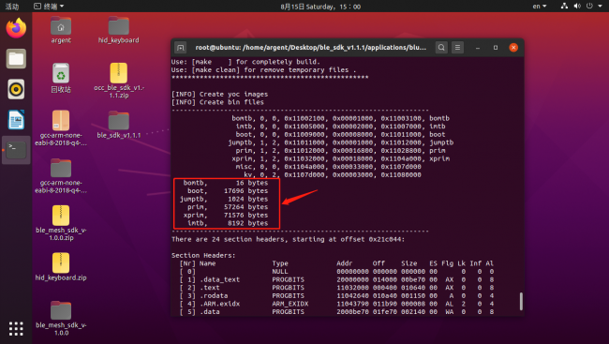This screenshot has height=344, width=609.
Task: Open the power icon in top bar
Action: 589,6
